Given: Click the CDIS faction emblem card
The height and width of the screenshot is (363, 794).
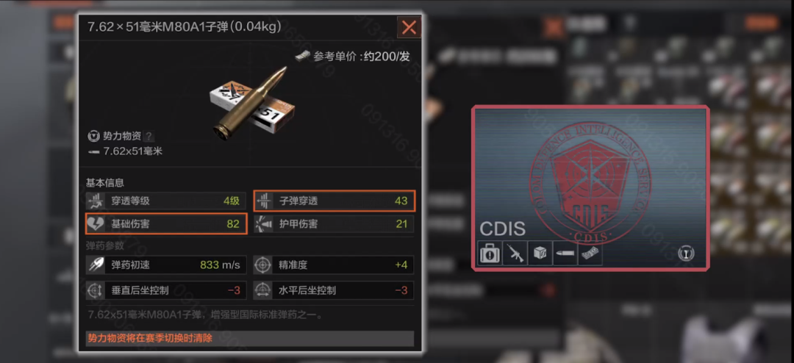Looking at the screenshot, I should tap(590, 188).
